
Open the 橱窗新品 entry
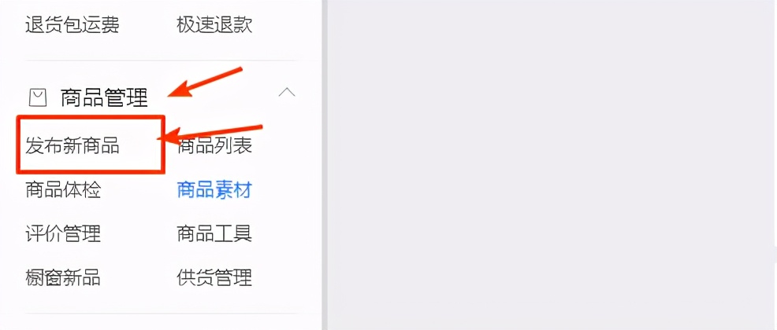click(x=63, y=277)
